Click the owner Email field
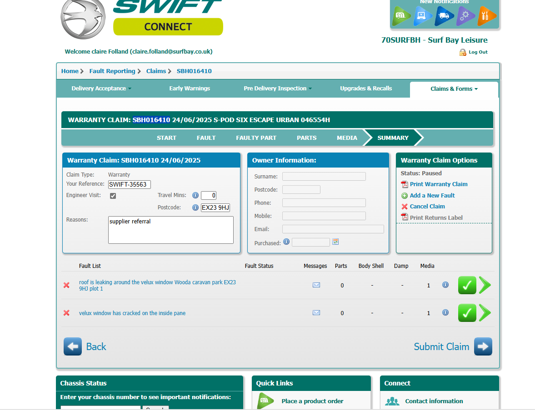 click(333, 229)
